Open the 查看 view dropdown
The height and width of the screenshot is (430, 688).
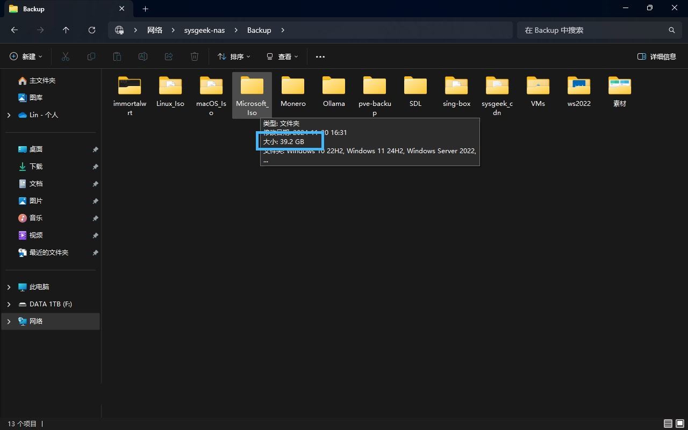(282, 56)
